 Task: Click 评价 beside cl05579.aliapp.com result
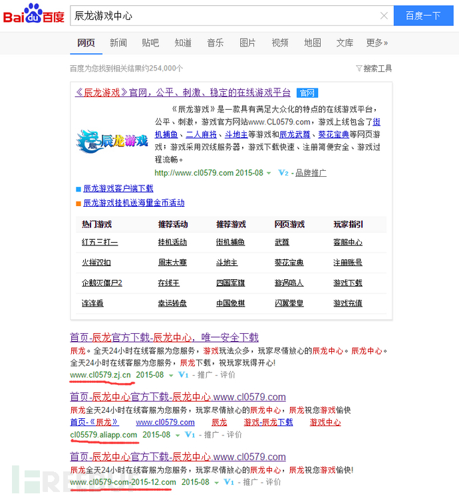[234, 434]
